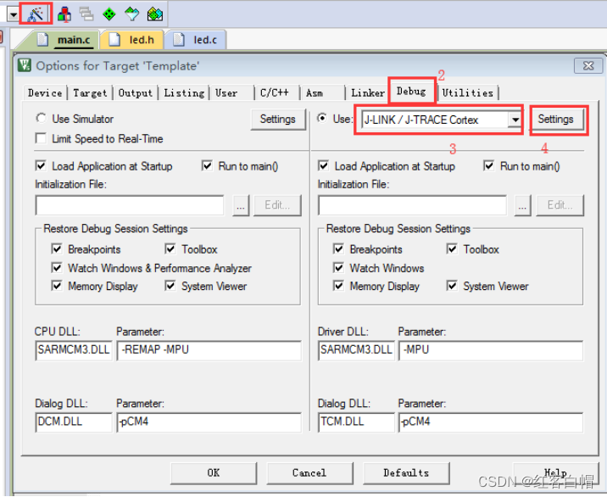This screenshot has height=497, width=607.
Task: Open the C/C++ tab
Action: pos(275,93)
